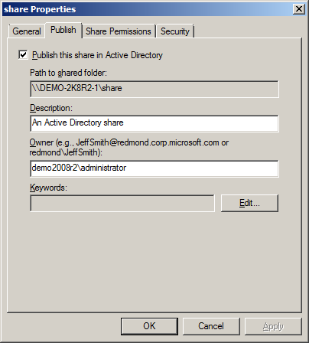This screenshot has height=343, width=309.
Task: Open the Share Permissions tab
Action: click(119, 31)
